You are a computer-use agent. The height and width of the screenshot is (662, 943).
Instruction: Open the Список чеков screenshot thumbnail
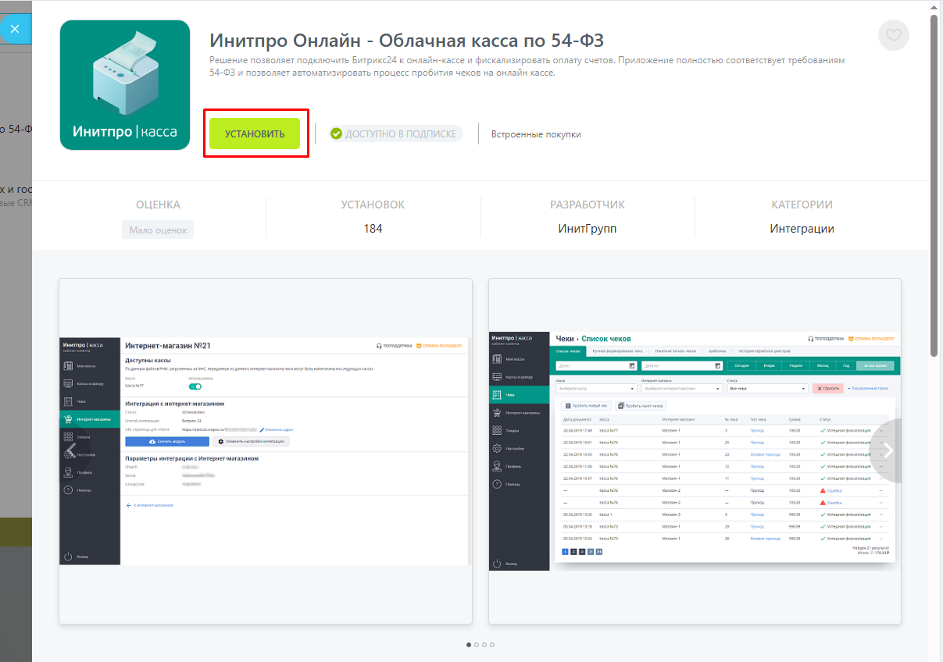pos(695,451)
